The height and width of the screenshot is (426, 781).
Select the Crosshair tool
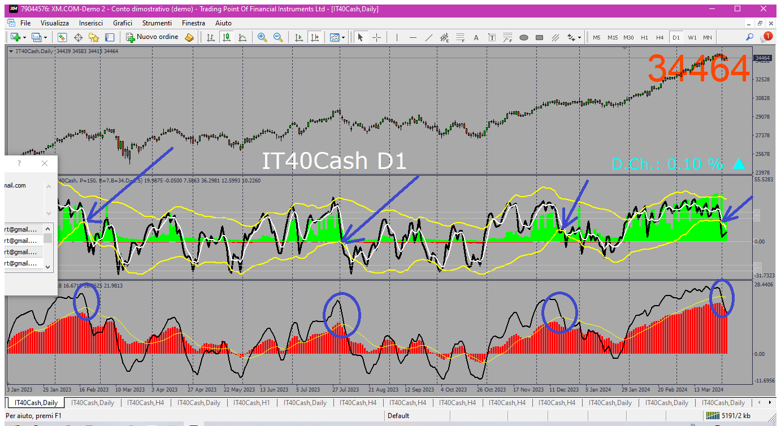376,37
